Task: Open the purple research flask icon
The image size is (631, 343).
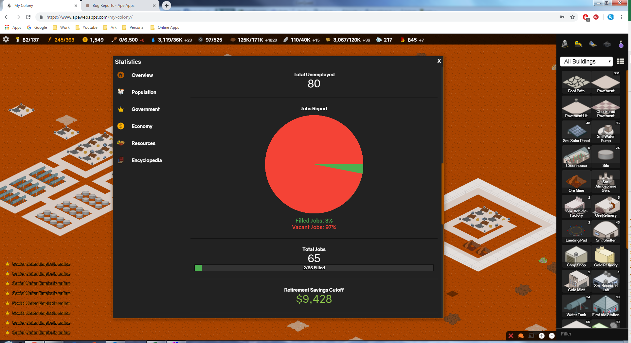Action: click(x=621, y=44)
